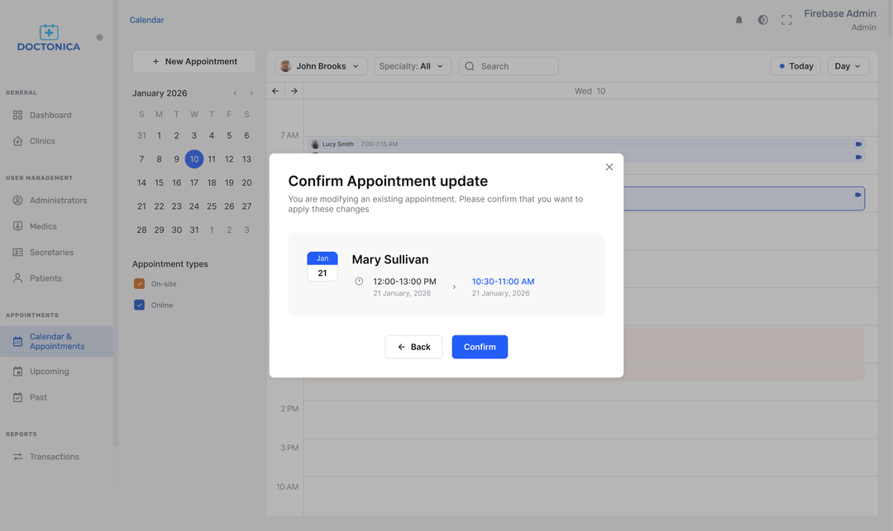
Task: Go to Administrators section
Action: [57, 200]
